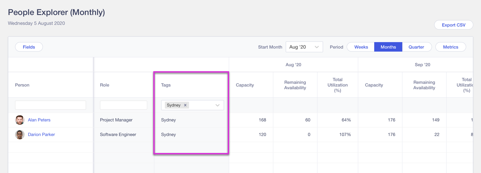Viewport: 481px width, 173px height.
Task: Open the Fields button
Action: click(29, 47)
